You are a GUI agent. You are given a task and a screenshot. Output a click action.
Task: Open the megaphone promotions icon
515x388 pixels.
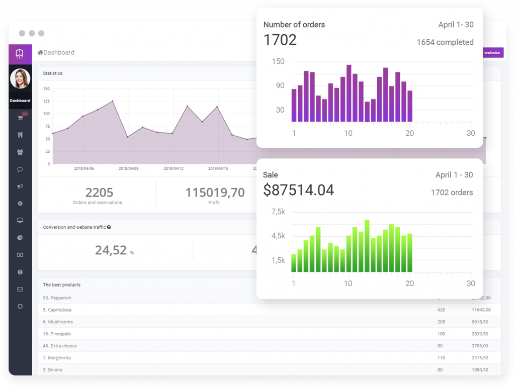[20, 186]
